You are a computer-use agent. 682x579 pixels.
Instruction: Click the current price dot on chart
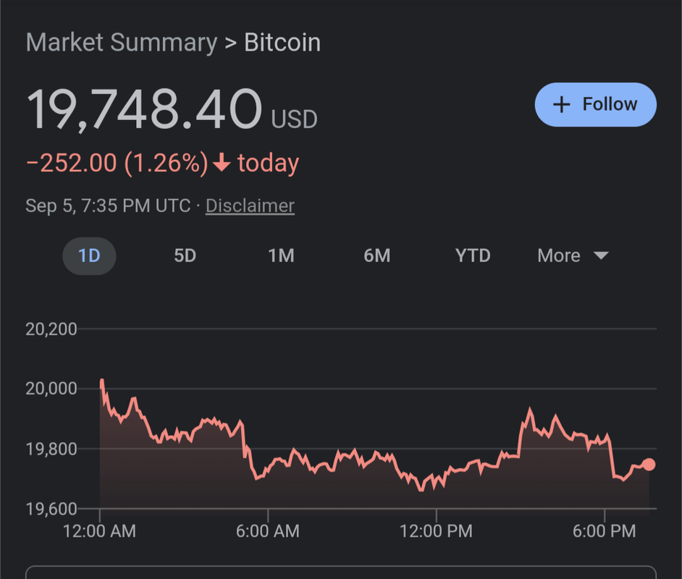pos(649,465)
